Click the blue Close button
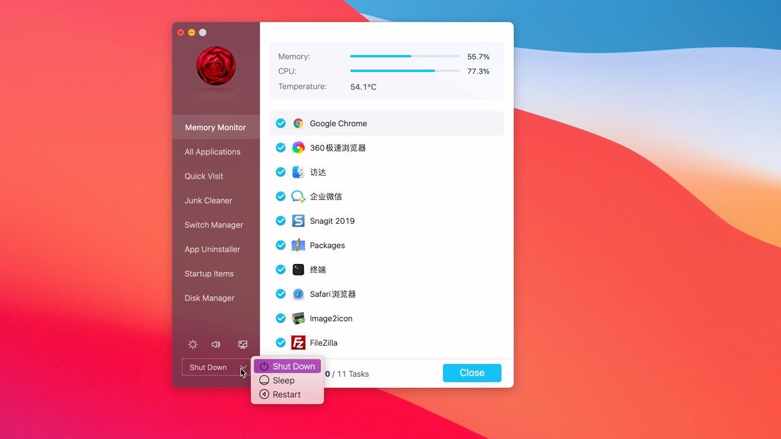 click(472, 373)
